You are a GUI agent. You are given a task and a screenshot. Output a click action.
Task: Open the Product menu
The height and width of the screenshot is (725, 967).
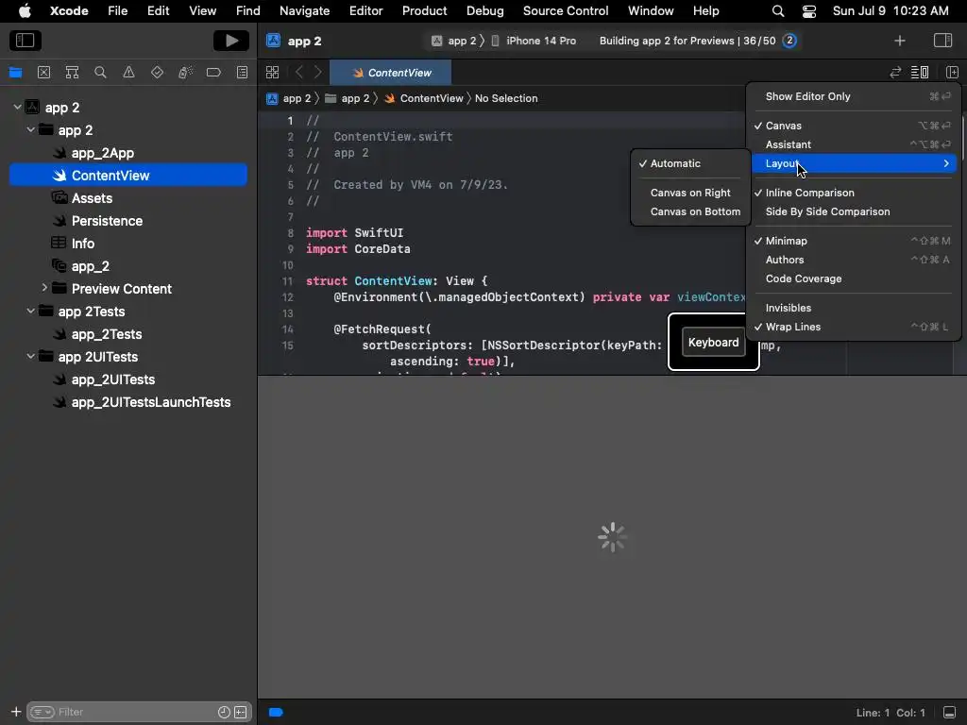[x=424, y=11]
